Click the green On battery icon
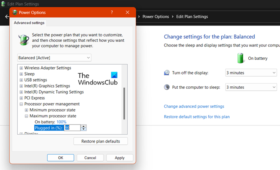This screenshot has width=280, height=170. [x=241, y=58]
